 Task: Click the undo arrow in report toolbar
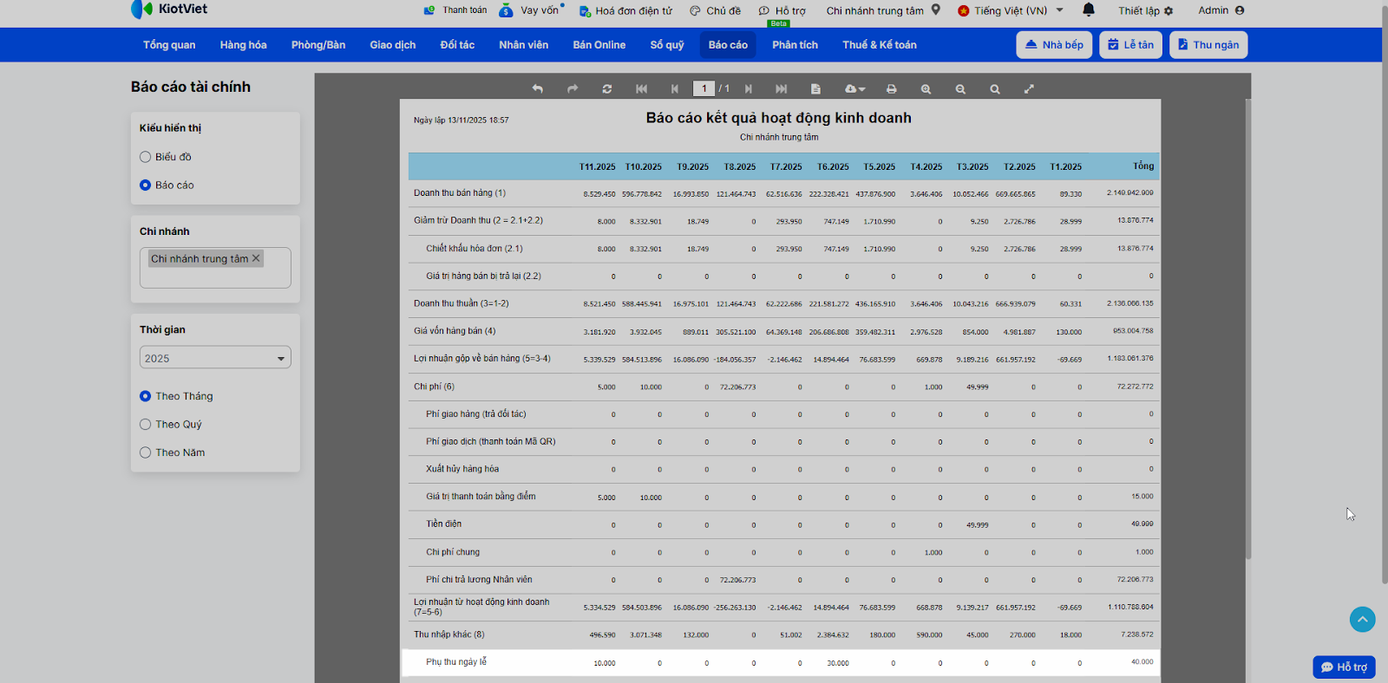click(x=538, y=89)
